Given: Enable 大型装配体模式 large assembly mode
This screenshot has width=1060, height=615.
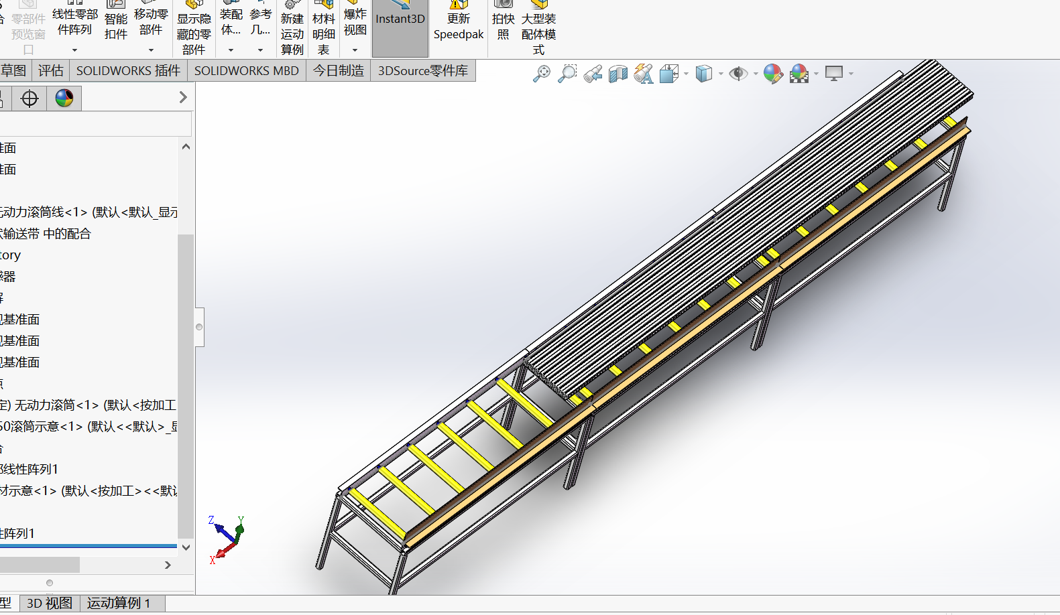Looking at the screenshot, I should 539,28.
